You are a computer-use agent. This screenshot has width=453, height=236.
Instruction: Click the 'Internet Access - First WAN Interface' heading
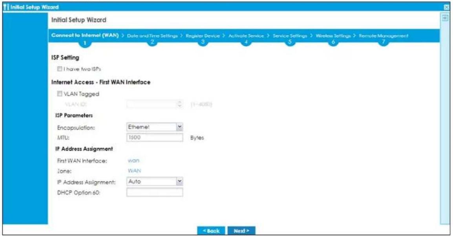pos(101,82)
